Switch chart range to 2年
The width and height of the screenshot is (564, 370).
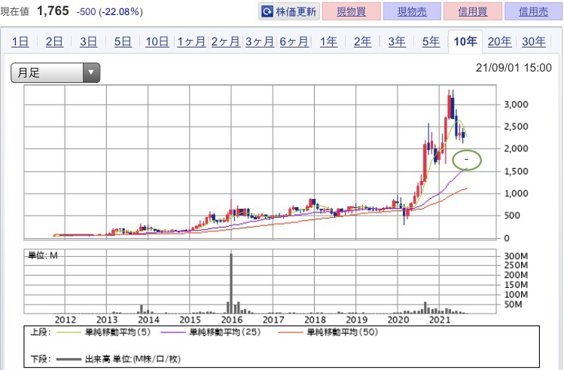(x=363, y=41)
